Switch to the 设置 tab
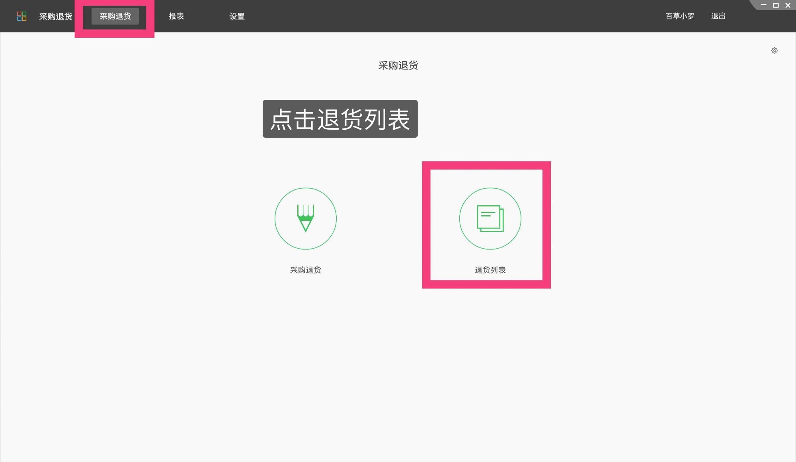 [x=237, y=16]
